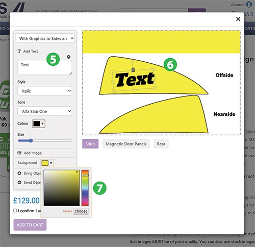Click the ADD TO CART button
Screen dimensions: 255x247
click(30, 225)
